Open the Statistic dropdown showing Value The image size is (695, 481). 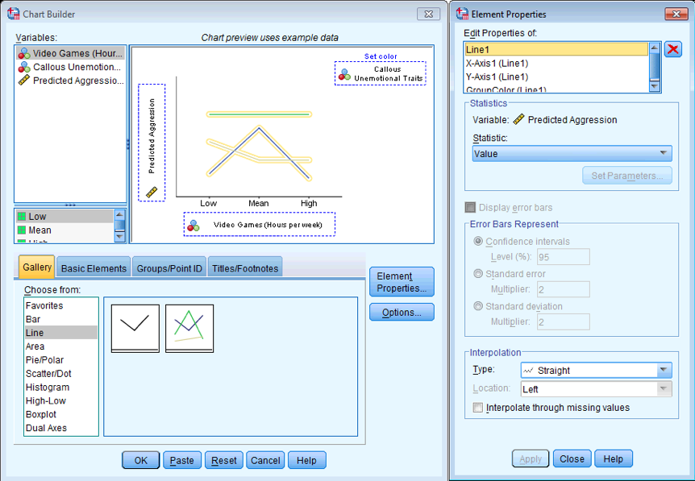[572, 153]
